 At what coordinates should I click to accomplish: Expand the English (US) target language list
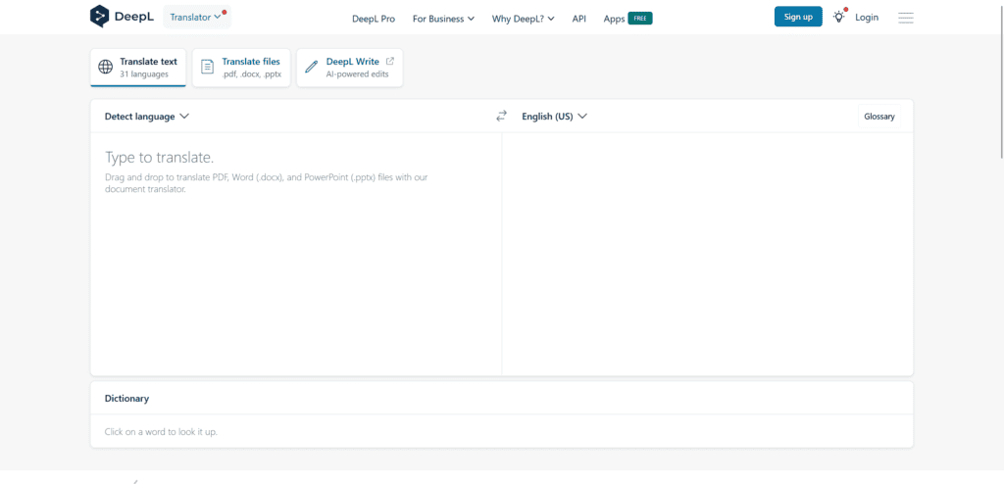[554, 116]
